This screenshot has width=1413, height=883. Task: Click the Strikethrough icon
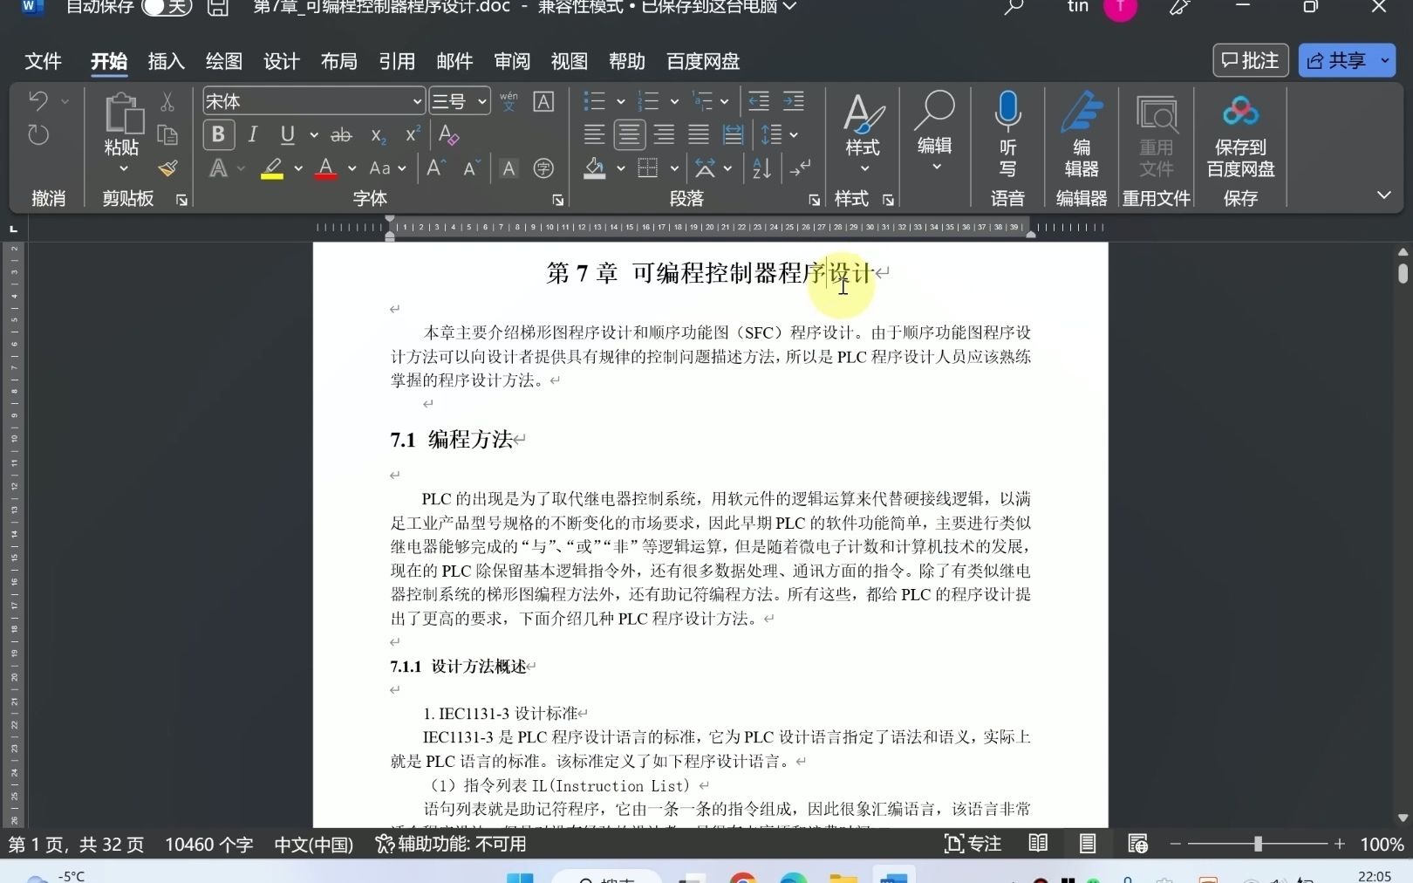(x=341, y=135)
